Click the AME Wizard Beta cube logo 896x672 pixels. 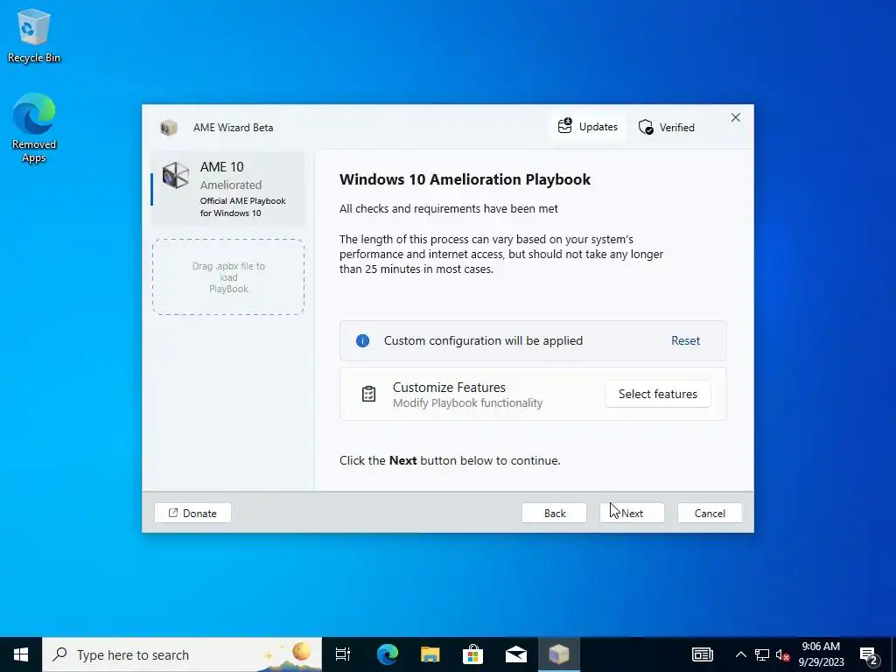pyautogui.click(x=169, y=128)
